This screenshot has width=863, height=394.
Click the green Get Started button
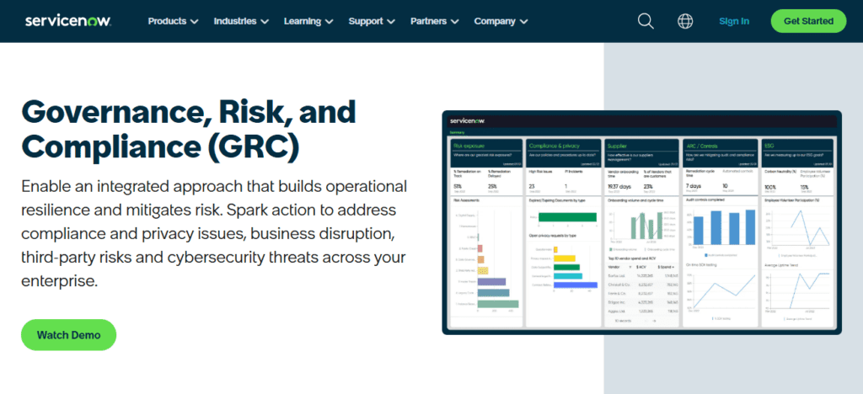[x=808, y=21]
